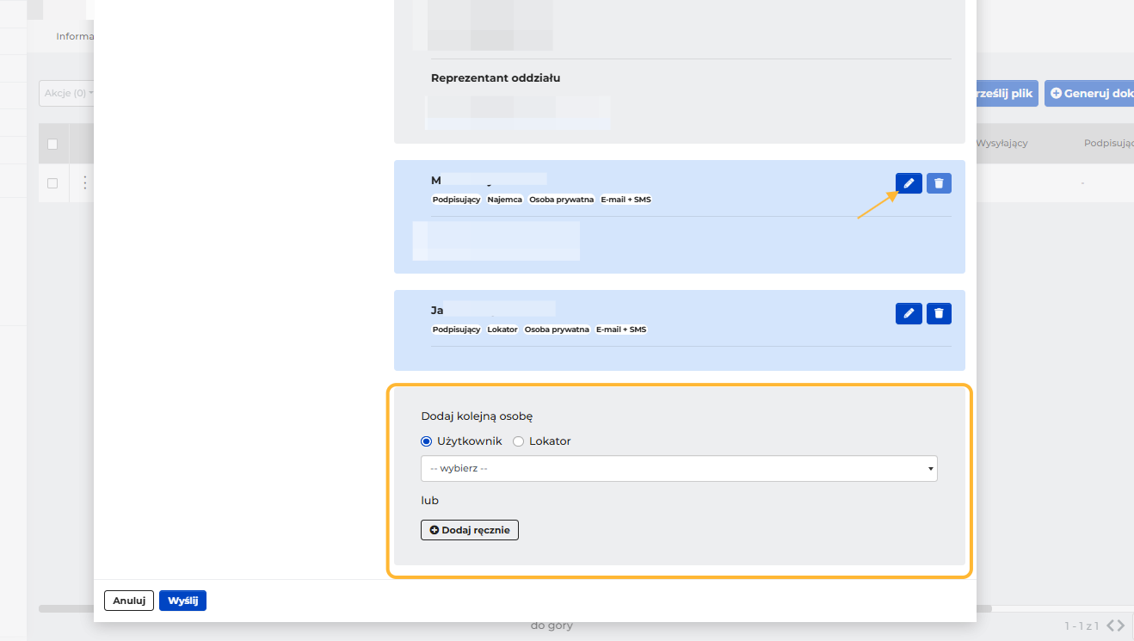Edit the signer whose name starts with M
Viewport: 1134px width, 641px height.
tap(909, 183)
